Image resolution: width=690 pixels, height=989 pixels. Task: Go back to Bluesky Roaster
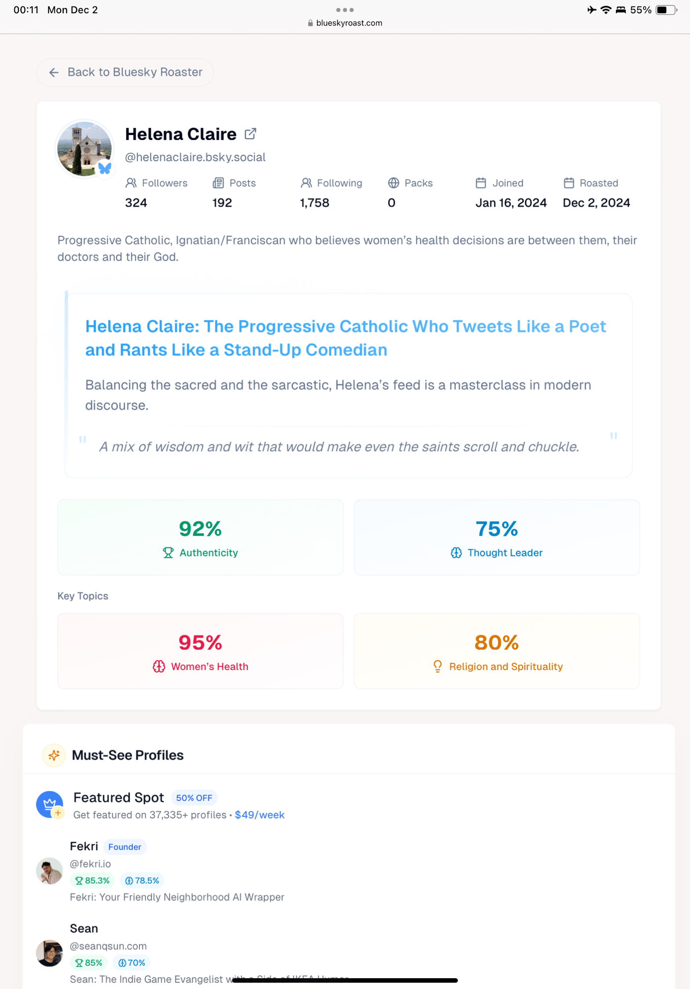pyautogui.click(x=125, y=73)
